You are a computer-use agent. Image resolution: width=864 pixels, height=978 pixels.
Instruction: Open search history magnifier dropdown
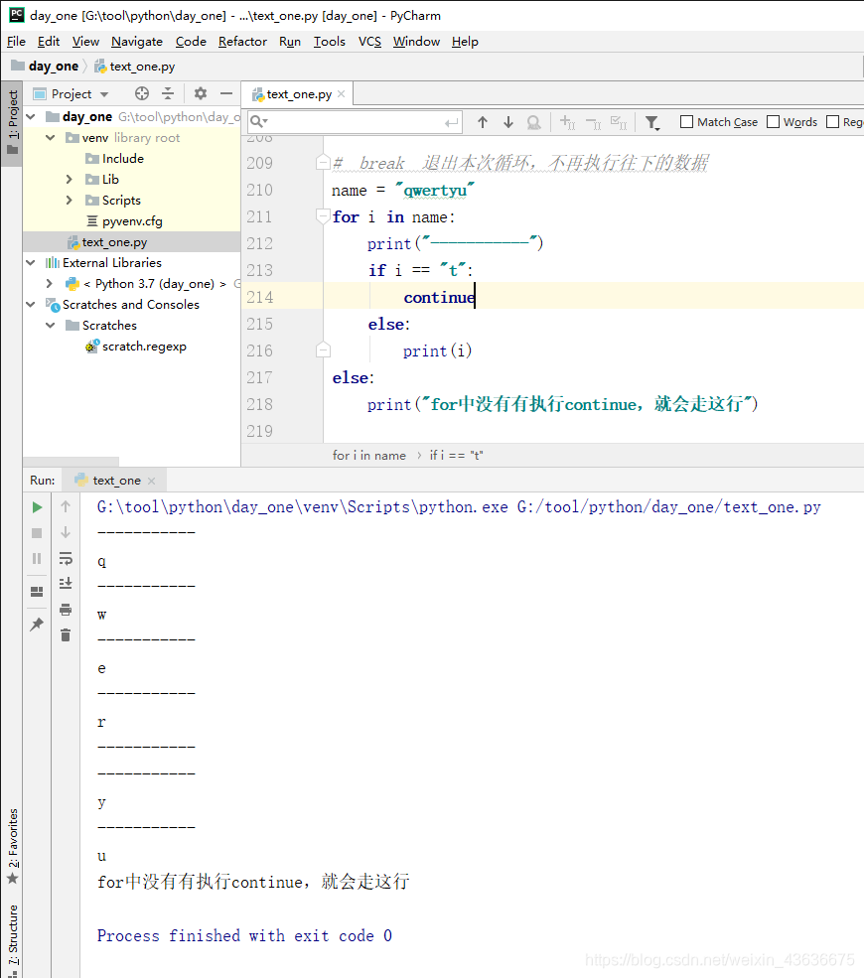[259, 121]
